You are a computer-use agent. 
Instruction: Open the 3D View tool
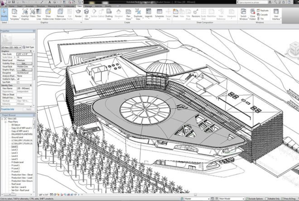pyautogui.click(x=87, y=14)
